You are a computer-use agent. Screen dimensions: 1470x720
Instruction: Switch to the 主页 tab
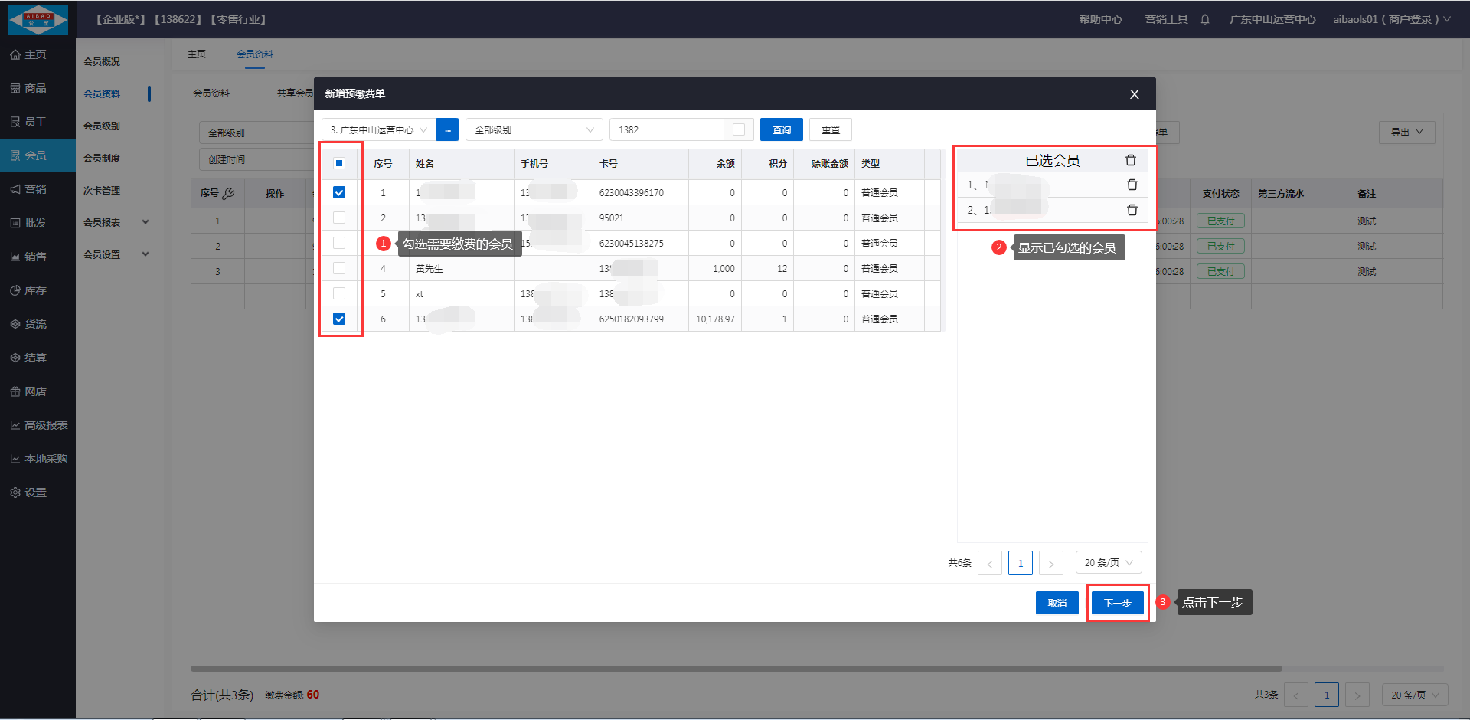click(197, 54)
